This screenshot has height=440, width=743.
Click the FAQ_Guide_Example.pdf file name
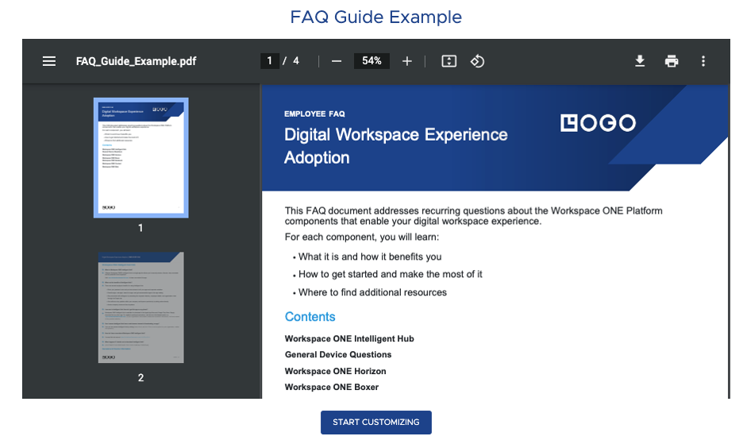(136, 61)
